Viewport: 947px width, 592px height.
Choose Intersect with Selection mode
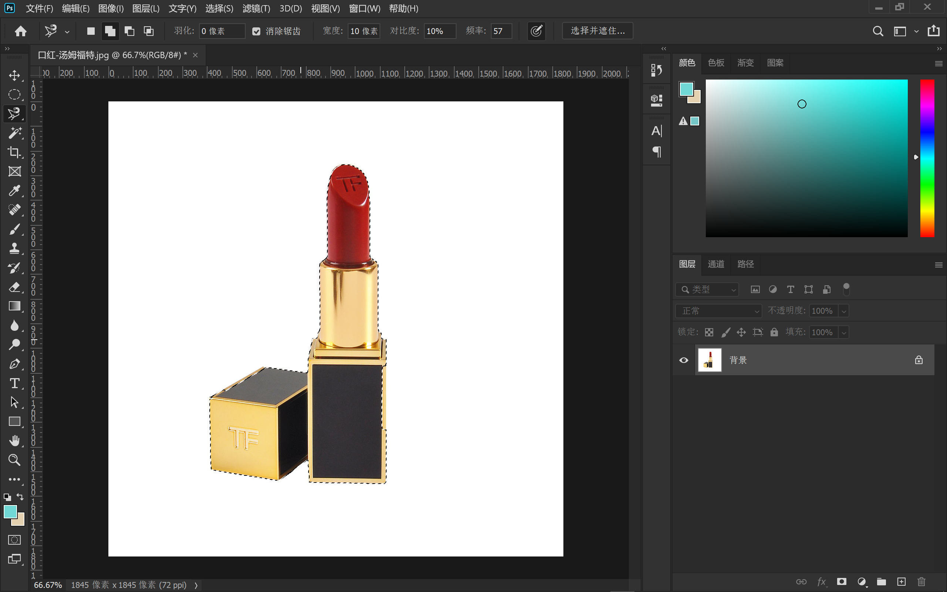pyautogui.click(x=149, y=31)
